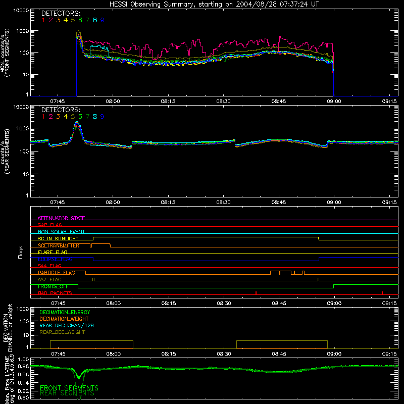Click the front segments plot y-axis title

(5, 53)
